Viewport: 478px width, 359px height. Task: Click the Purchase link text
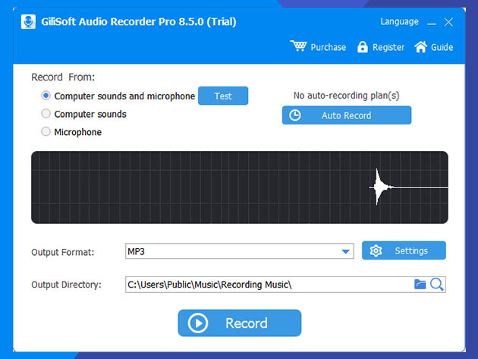[329, 47]
